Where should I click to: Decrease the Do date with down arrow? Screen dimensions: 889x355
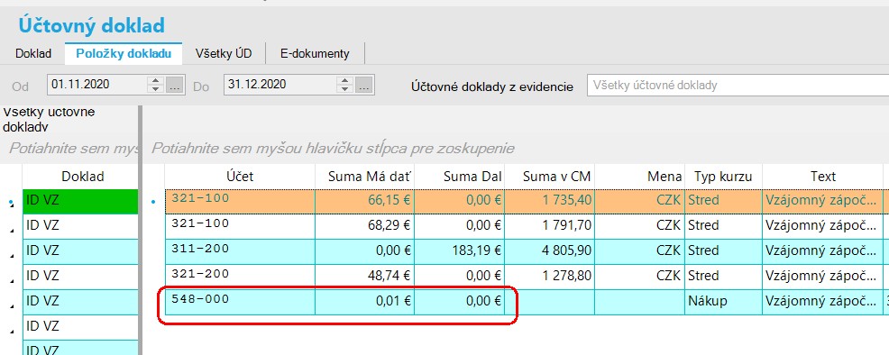pos(344,89)
